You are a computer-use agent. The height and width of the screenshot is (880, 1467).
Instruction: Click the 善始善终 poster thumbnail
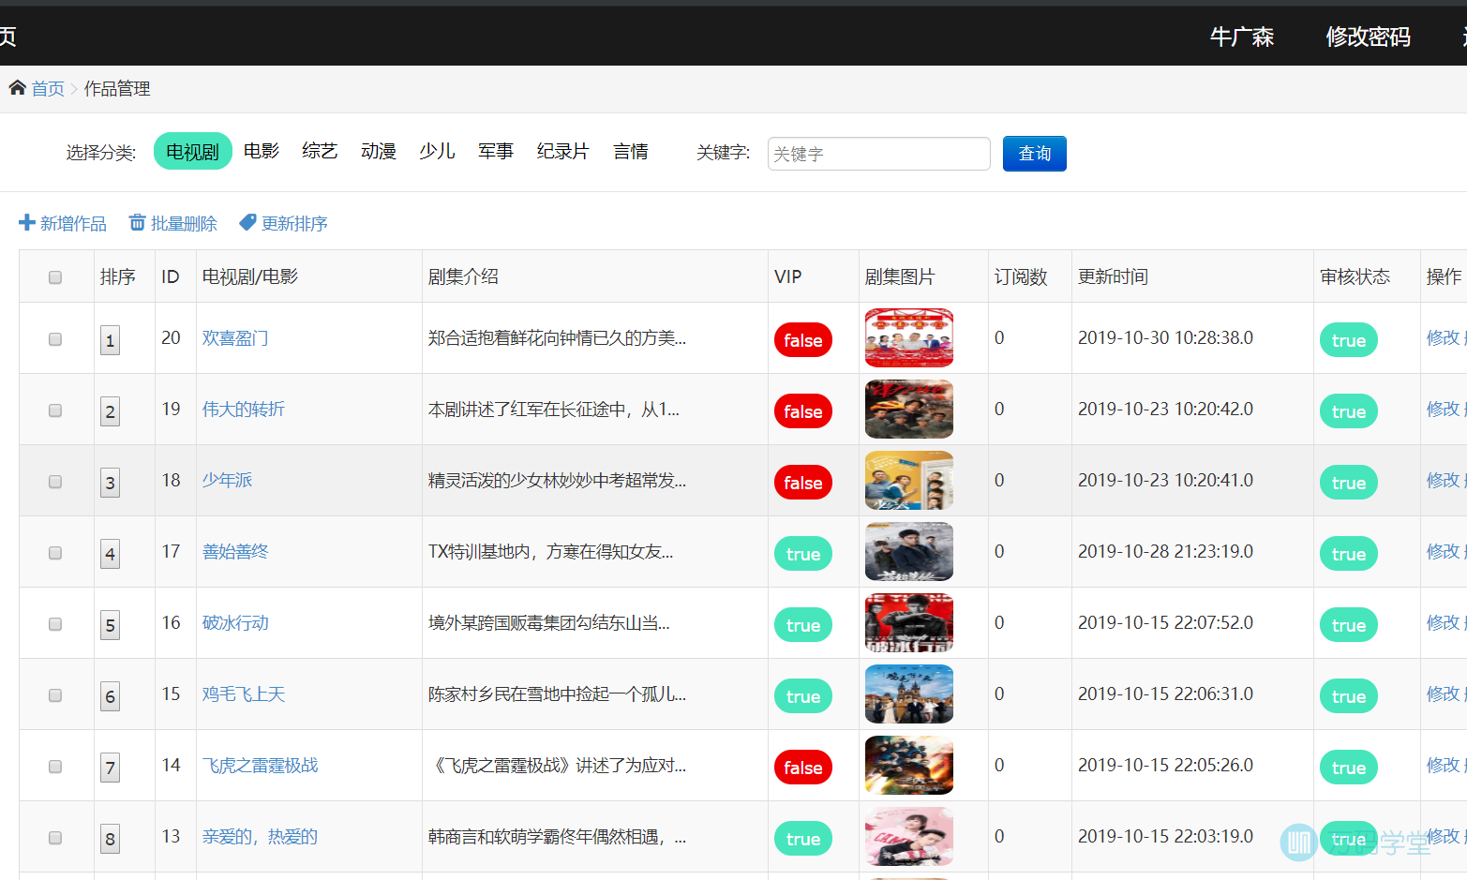[x=909, y=551]
